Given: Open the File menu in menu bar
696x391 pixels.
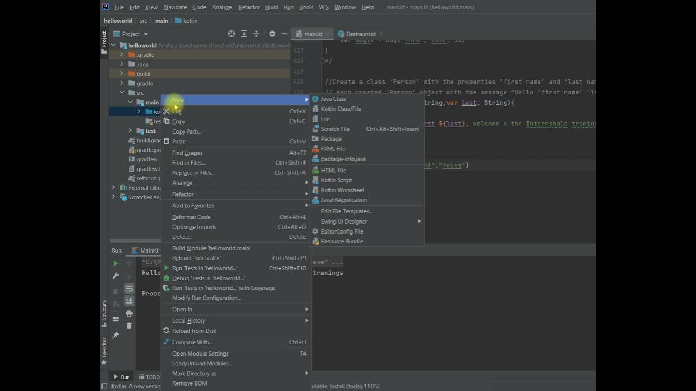Looking at the screenshot, I should click(119, 7).
